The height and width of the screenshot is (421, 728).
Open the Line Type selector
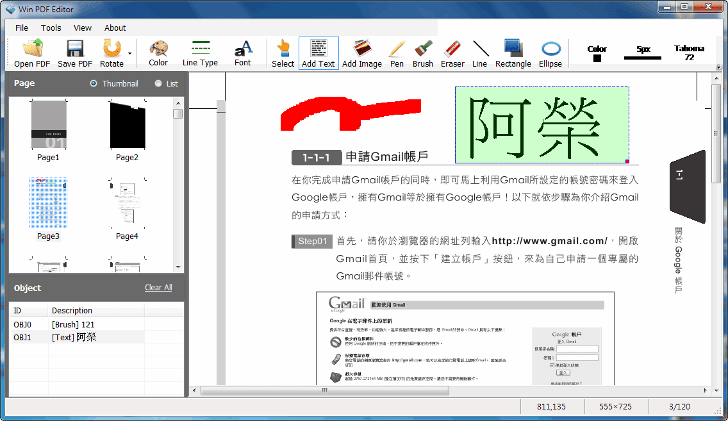(201, 53)
